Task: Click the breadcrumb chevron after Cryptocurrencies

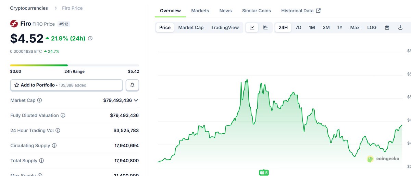Action: (x=55, y=8)
